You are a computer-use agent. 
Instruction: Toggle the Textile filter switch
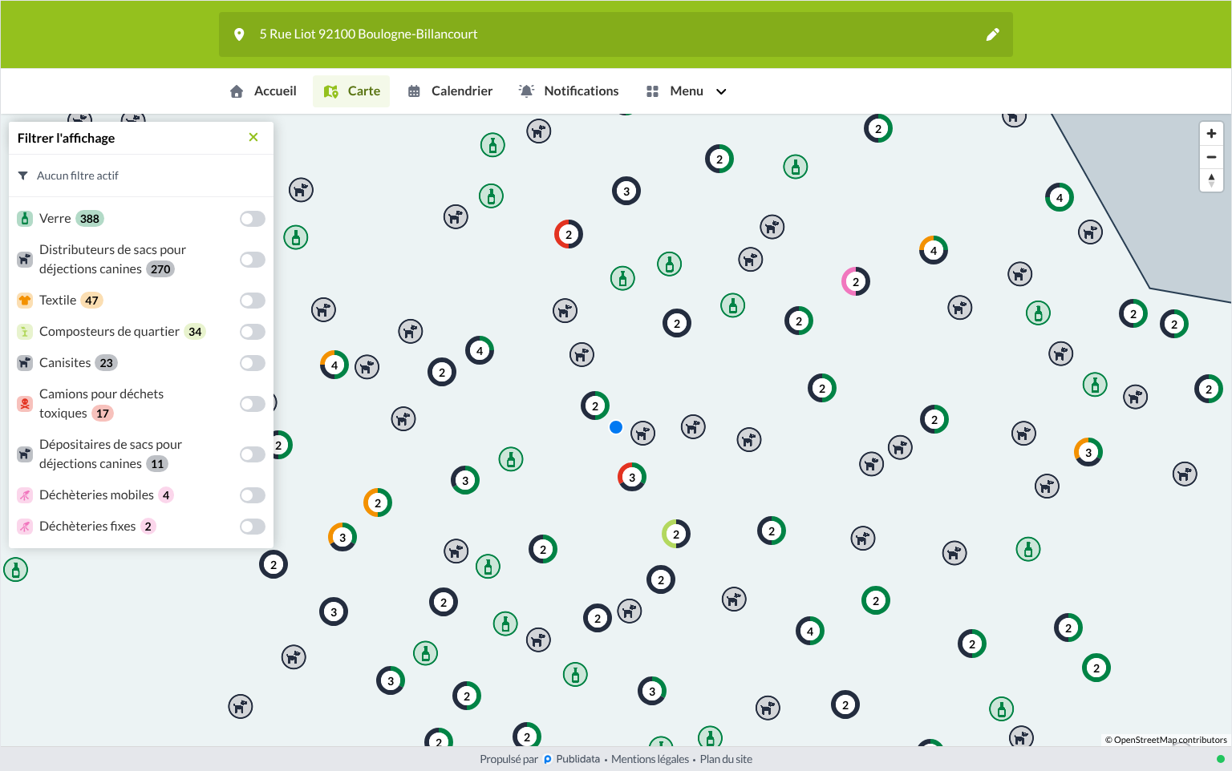[x=253, y=301]
